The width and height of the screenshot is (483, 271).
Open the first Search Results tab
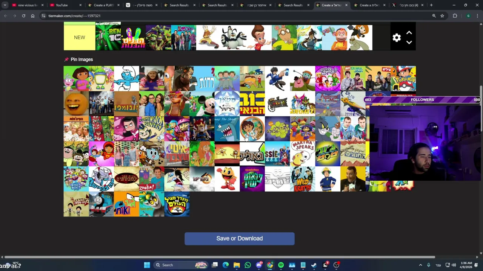click(x=179, y=5)
